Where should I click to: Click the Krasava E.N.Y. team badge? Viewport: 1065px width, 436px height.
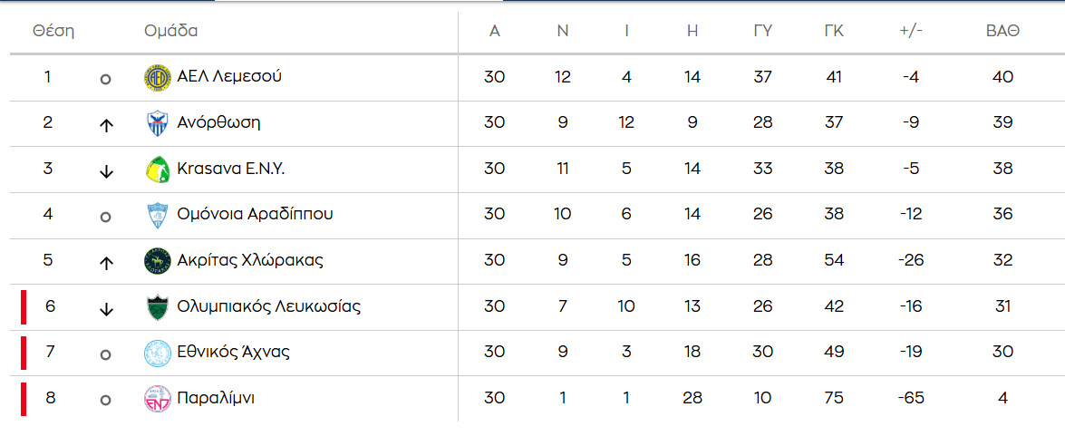(x=158, y=170)
